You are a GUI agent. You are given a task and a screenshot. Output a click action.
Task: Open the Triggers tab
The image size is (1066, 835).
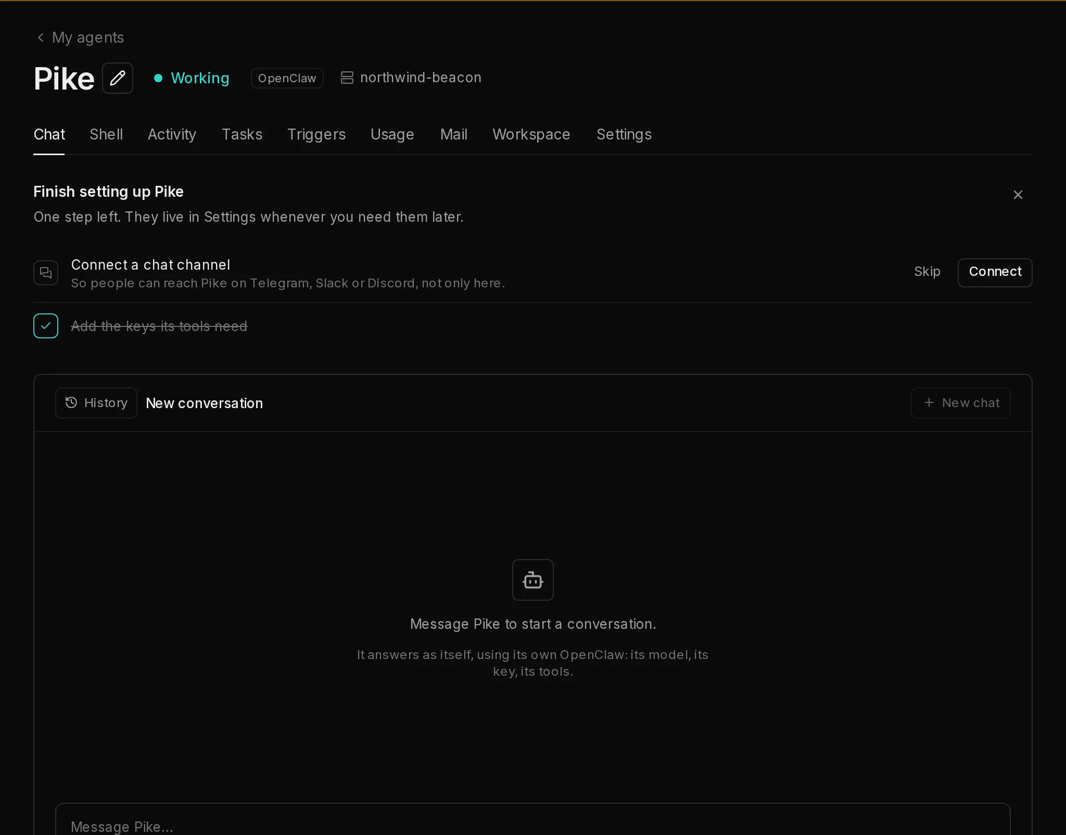pos(316,134)
